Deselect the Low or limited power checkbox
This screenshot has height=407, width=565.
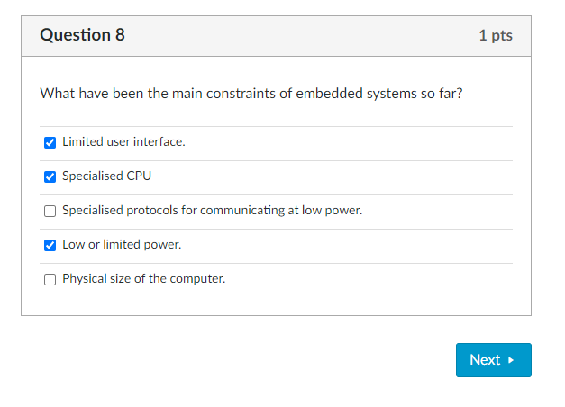pos(50,245)
